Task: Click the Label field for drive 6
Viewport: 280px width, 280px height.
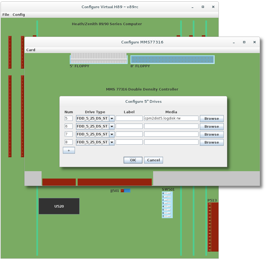Action: click(x=129, y=126)
